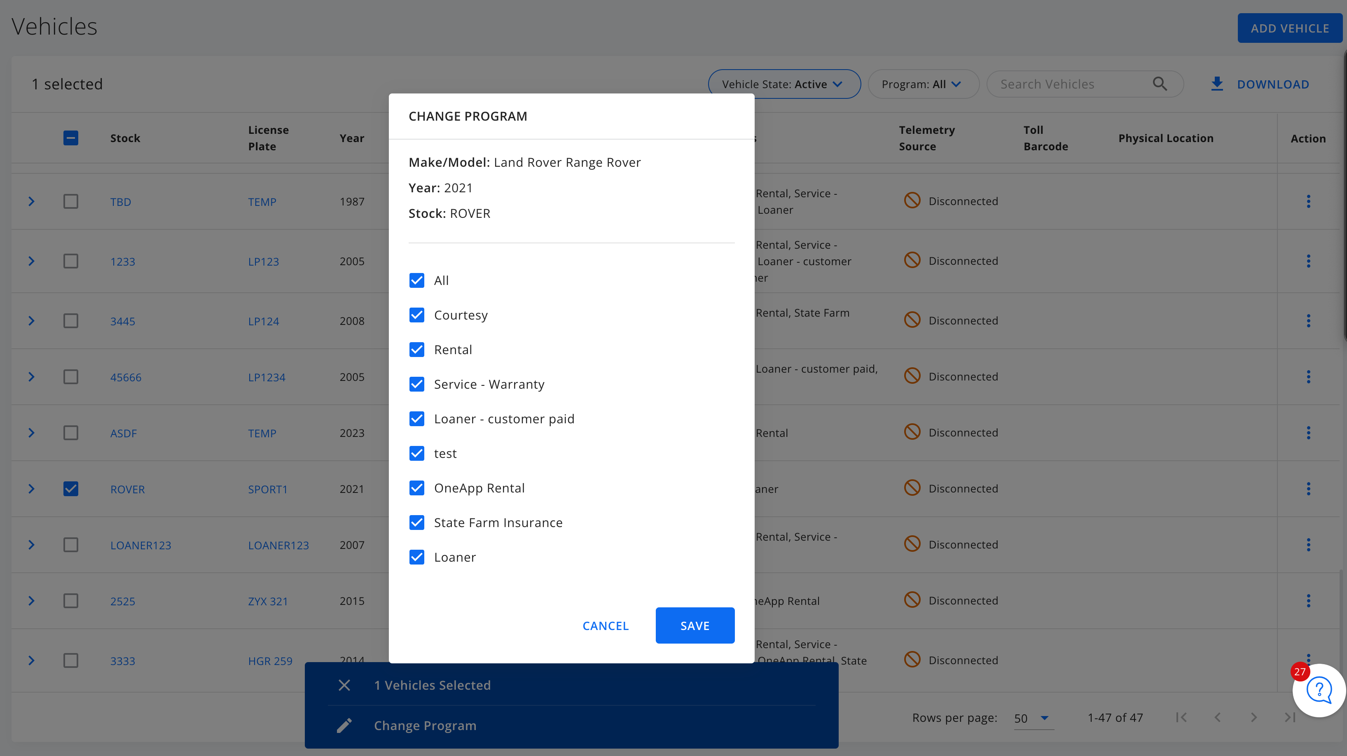Cancel the Change Program dialog
This screenshot has height=756, width=1347.
[605, 625]
